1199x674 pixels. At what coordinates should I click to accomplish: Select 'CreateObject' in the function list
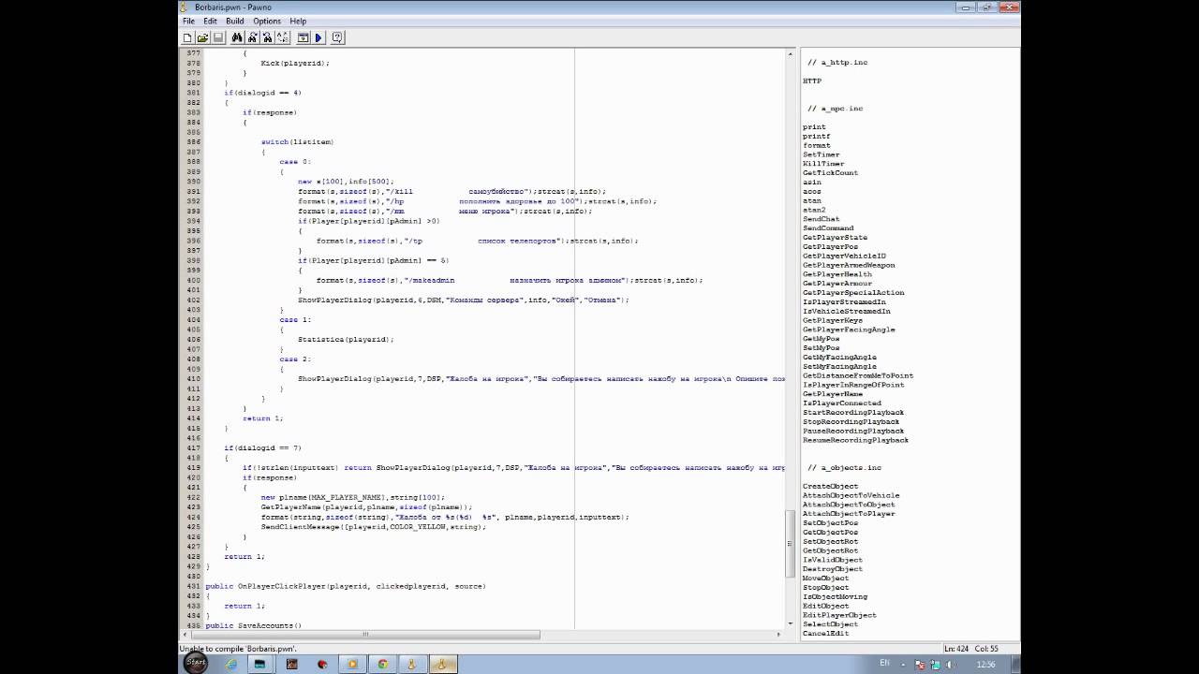click(x=830, y=486)
